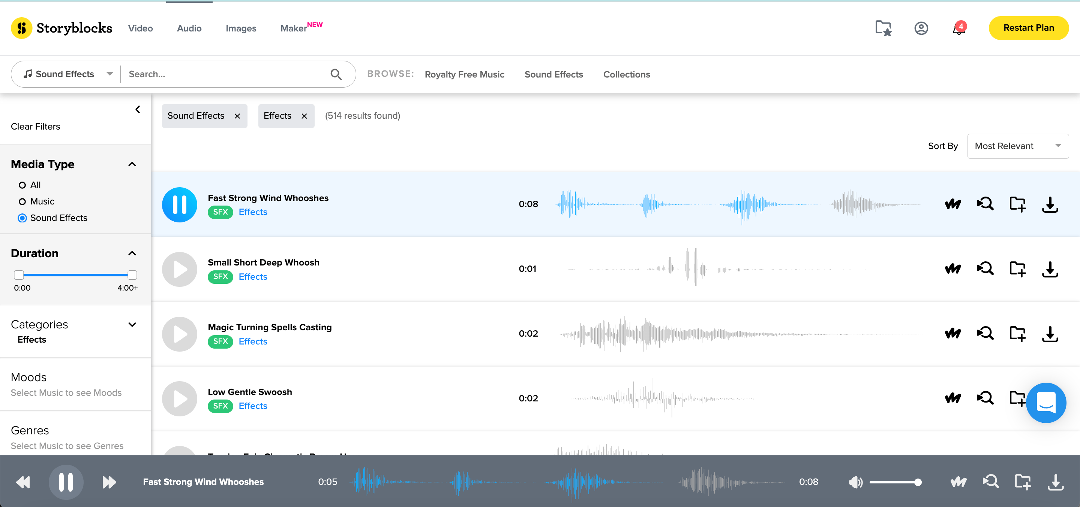This screenshot has height=507, width=1080.
Task: Select Sound Effects media type radio
Action: (x=22, y=218)
